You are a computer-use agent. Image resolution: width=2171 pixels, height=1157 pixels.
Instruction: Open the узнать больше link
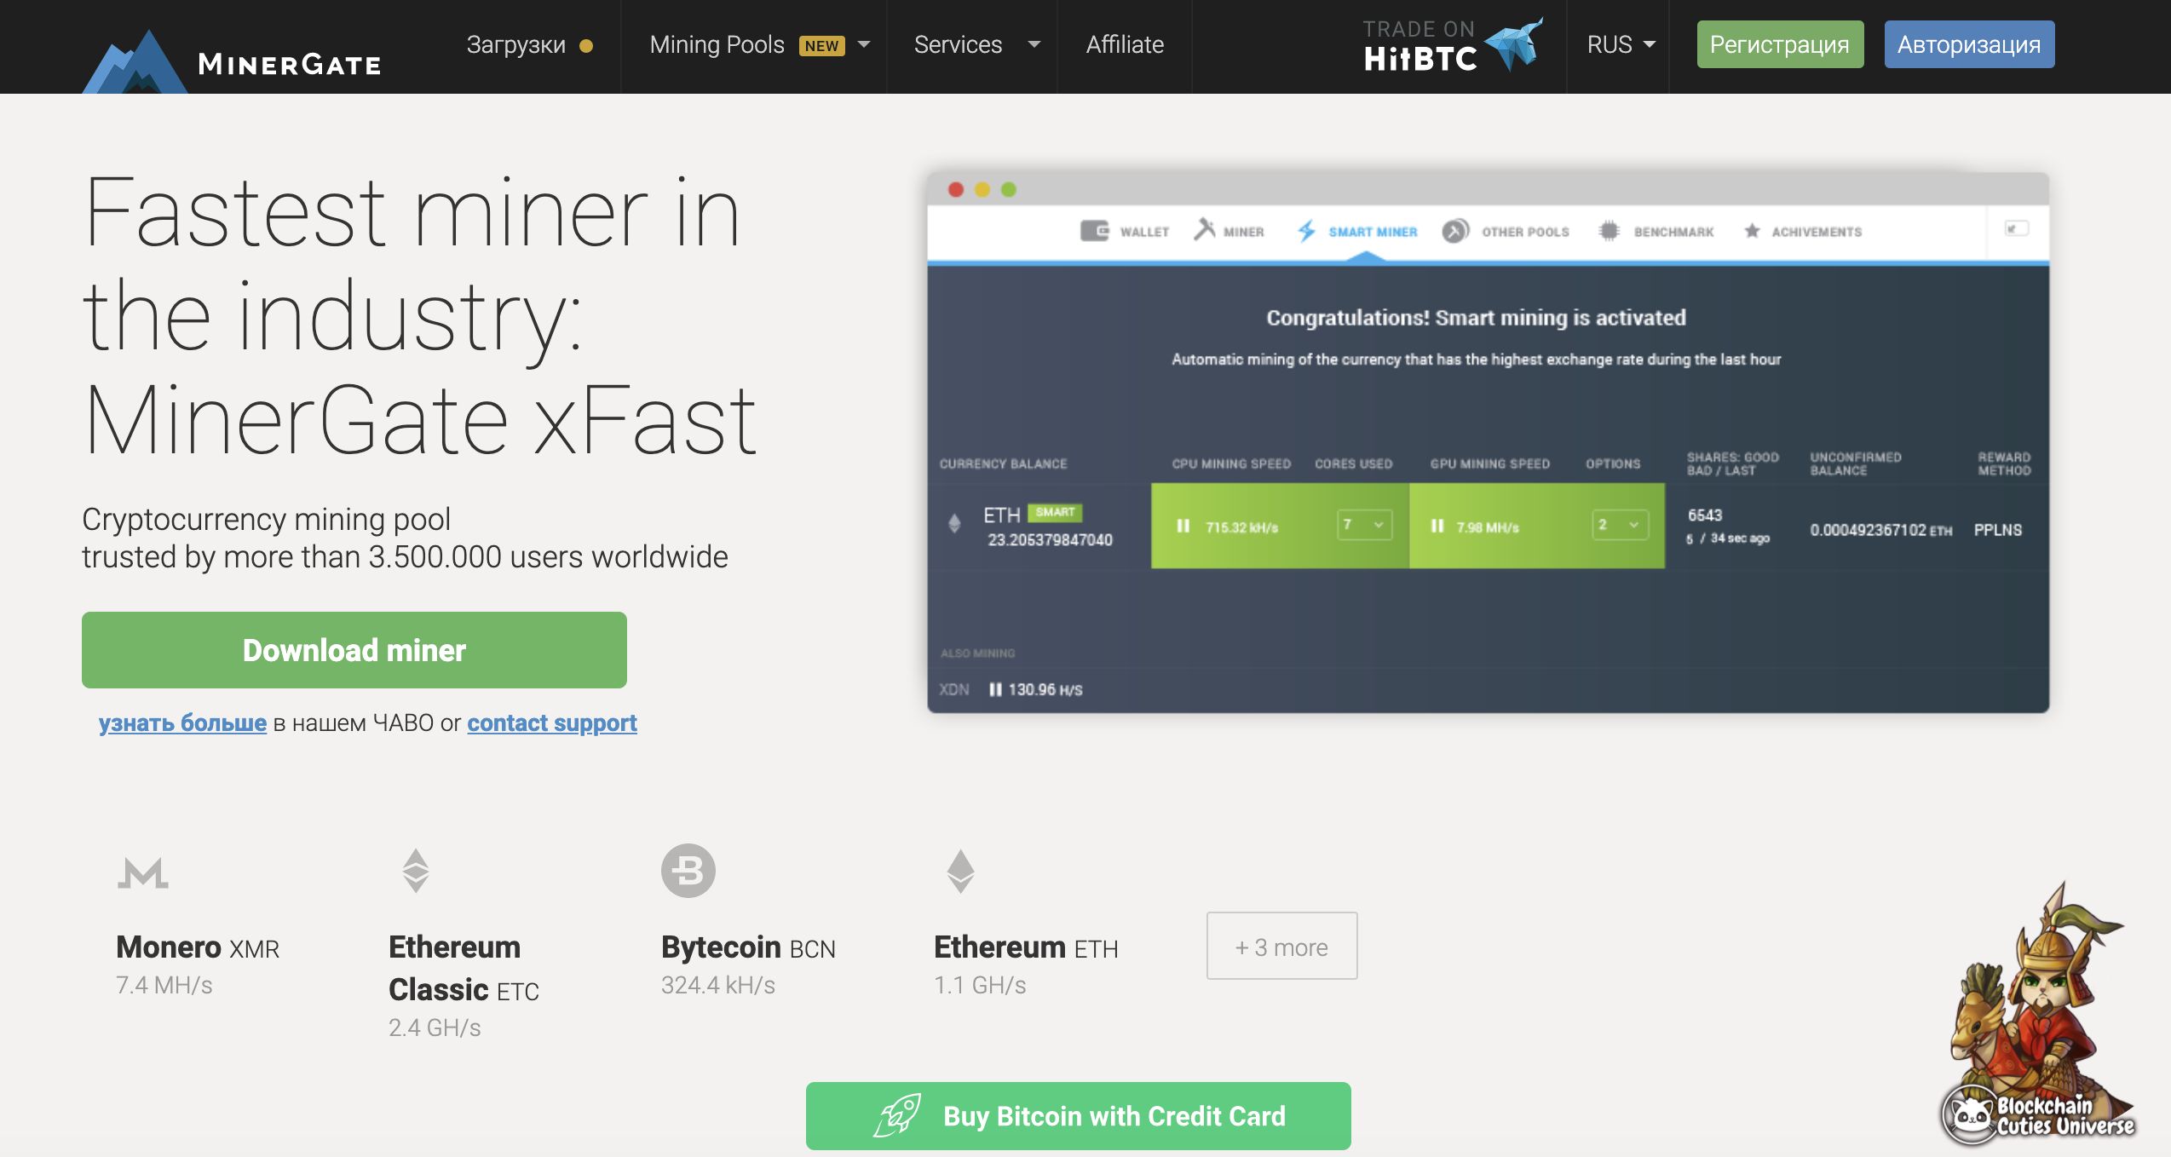click(182, 722)
